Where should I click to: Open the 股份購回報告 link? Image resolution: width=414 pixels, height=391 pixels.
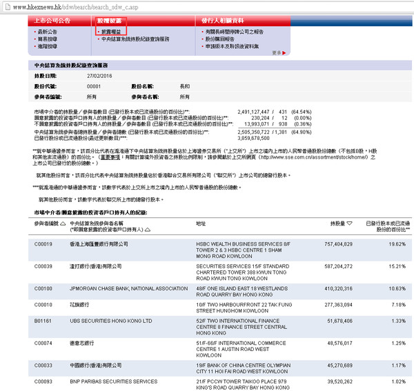point(220,39)
